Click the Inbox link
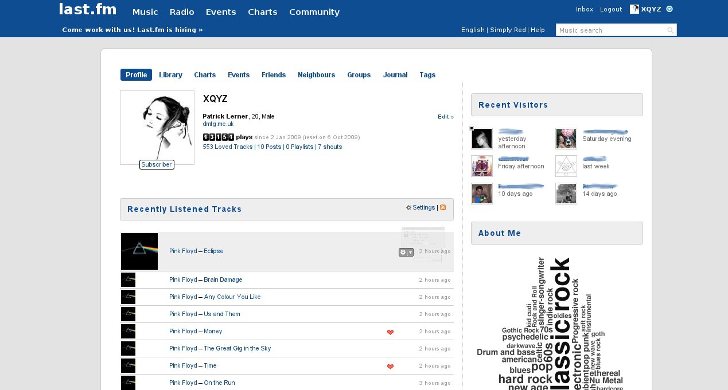728x390 pixels. [585, 9]
